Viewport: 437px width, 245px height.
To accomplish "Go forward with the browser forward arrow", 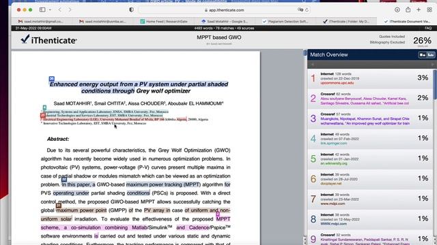I will coord(70,10).
